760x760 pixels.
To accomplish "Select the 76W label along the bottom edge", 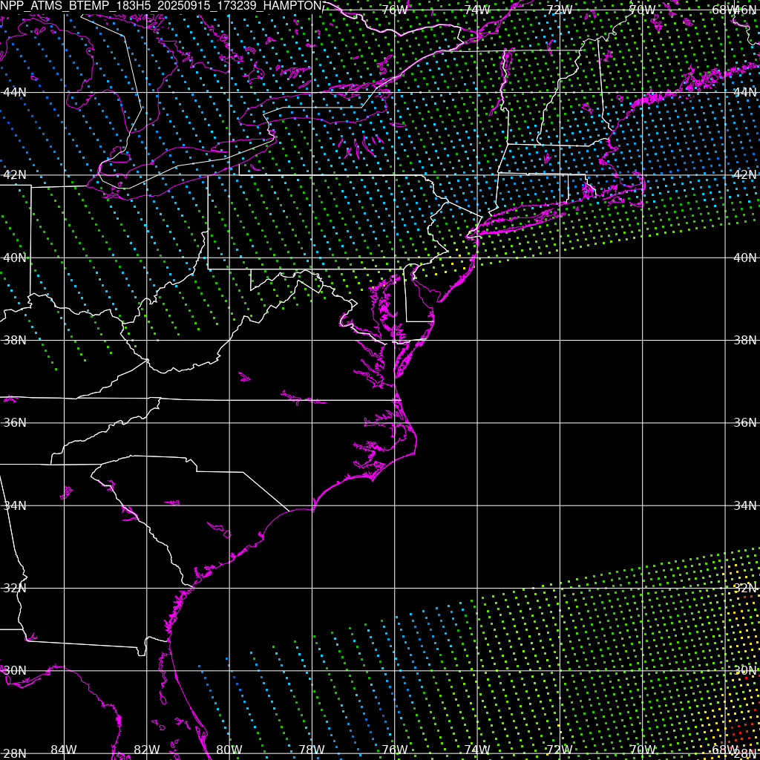I will click(395, 750).
